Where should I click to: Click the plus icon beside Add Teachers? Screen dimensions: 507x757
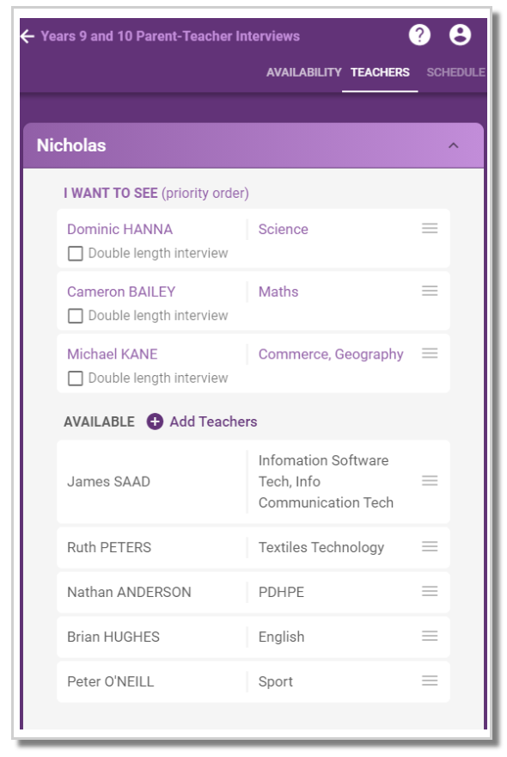pos(155,422)
